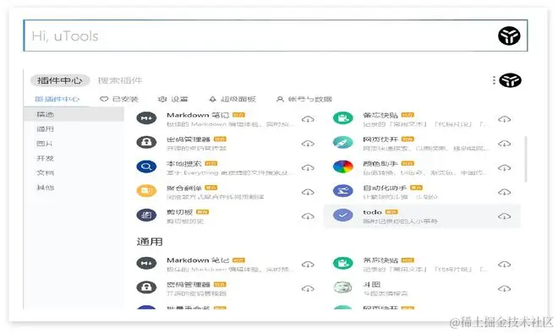Switch to the 插件中心 tab

[x=57, y=99]
